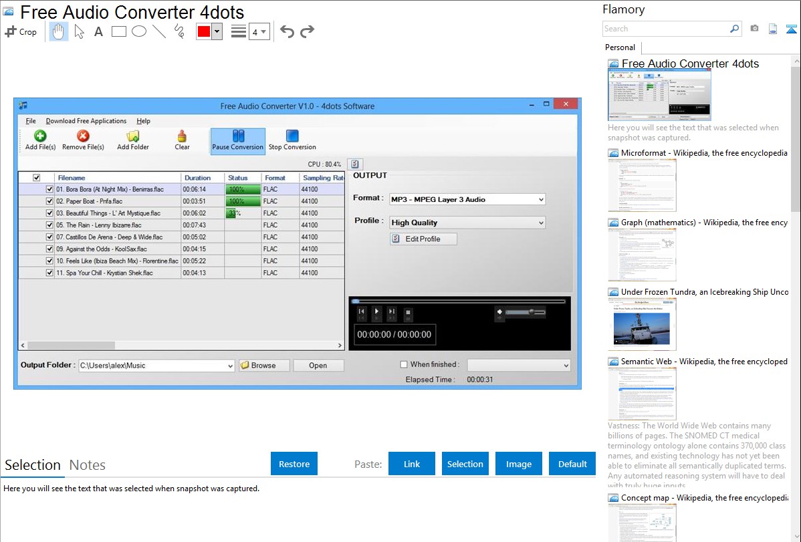The height and width of the screenshot is (542, 801).
Task: Open the Format dropdown
Action: point(467,199)
